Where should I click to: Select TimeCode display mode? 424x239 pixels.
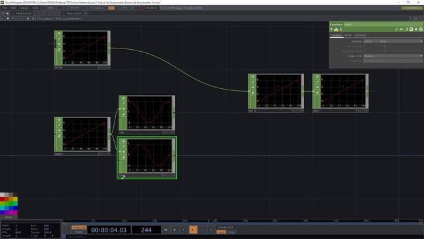(x=79, y=227)
